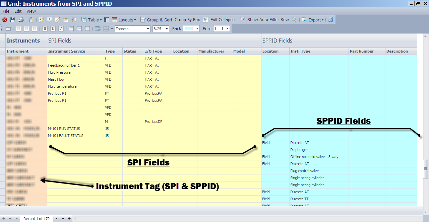Click the Refresh icon on the toolbar
The image size is (429, 222).
[331, 19]
